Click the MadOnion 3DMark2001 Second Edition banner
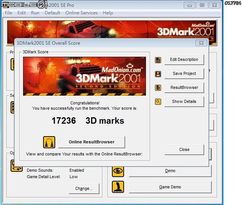242x205 pixels. coord(84,76)
